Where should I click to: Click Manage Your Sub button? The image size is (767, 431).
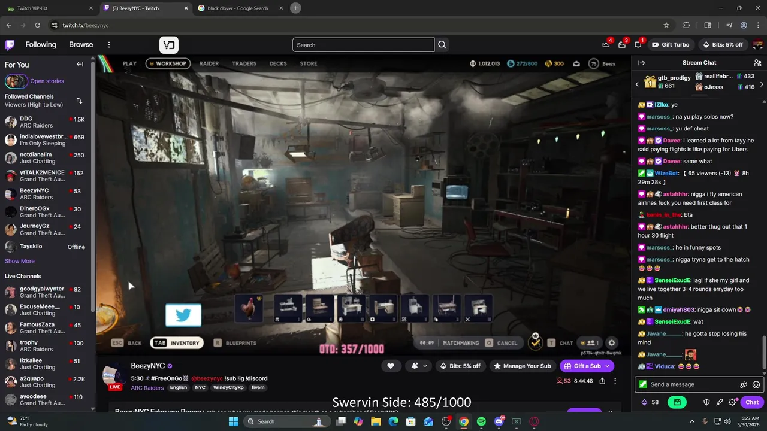coord(522,366)
